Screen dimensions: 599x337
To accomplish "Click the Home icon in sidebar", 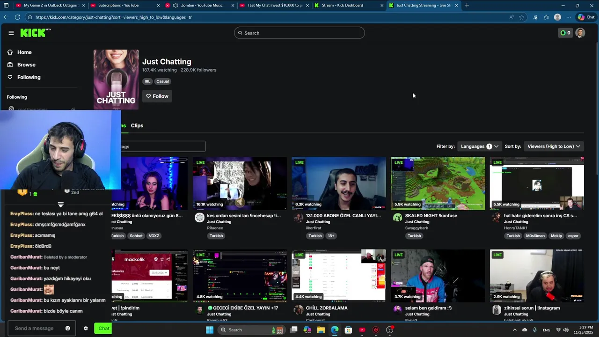I will click(10, 52).
